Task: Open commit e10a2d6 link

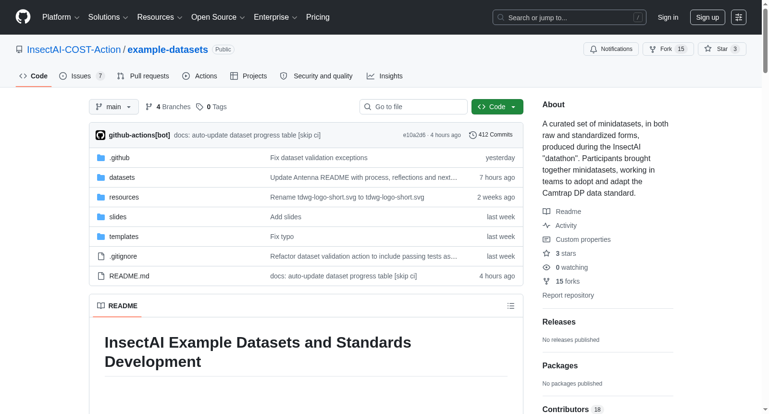Action: tap(414, 135)
